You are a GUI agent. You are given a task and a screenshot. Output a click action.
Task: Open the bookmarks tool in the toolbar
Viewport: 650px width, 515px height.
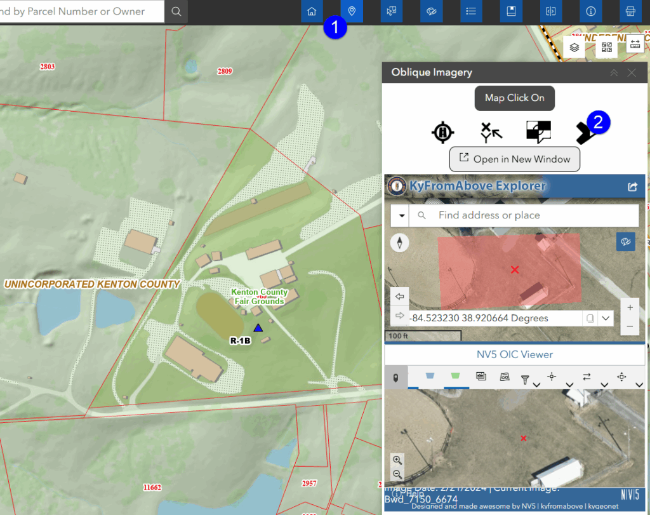[x=511, y=11]
